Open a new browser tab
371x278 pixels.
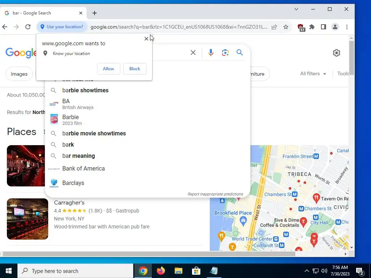pos(95,13)
